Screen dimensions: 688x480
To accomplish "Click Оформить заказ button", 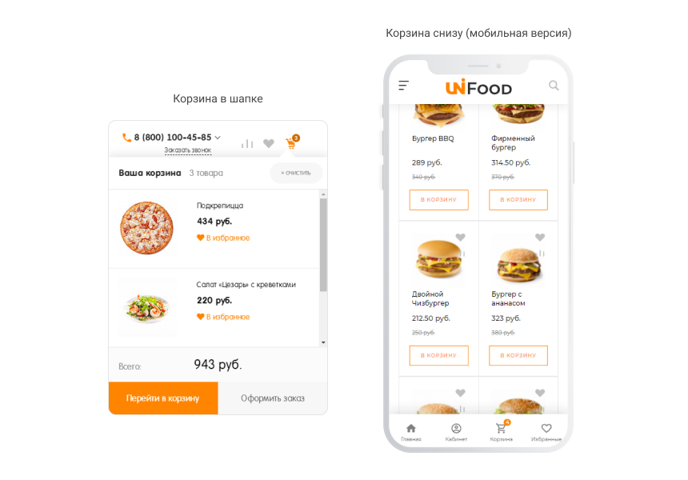I will click(x=273, y=398).
